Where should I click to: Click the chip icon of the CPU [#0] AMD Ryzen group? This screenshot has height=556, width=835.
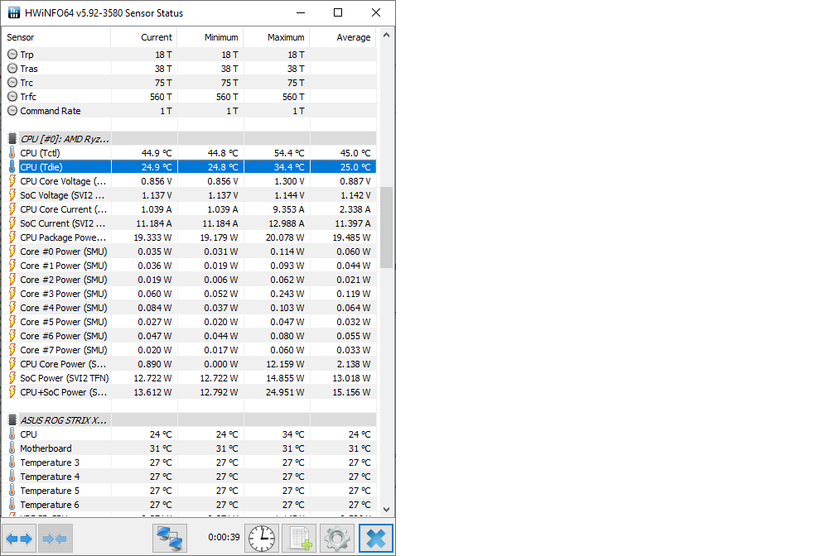point(12,139)
